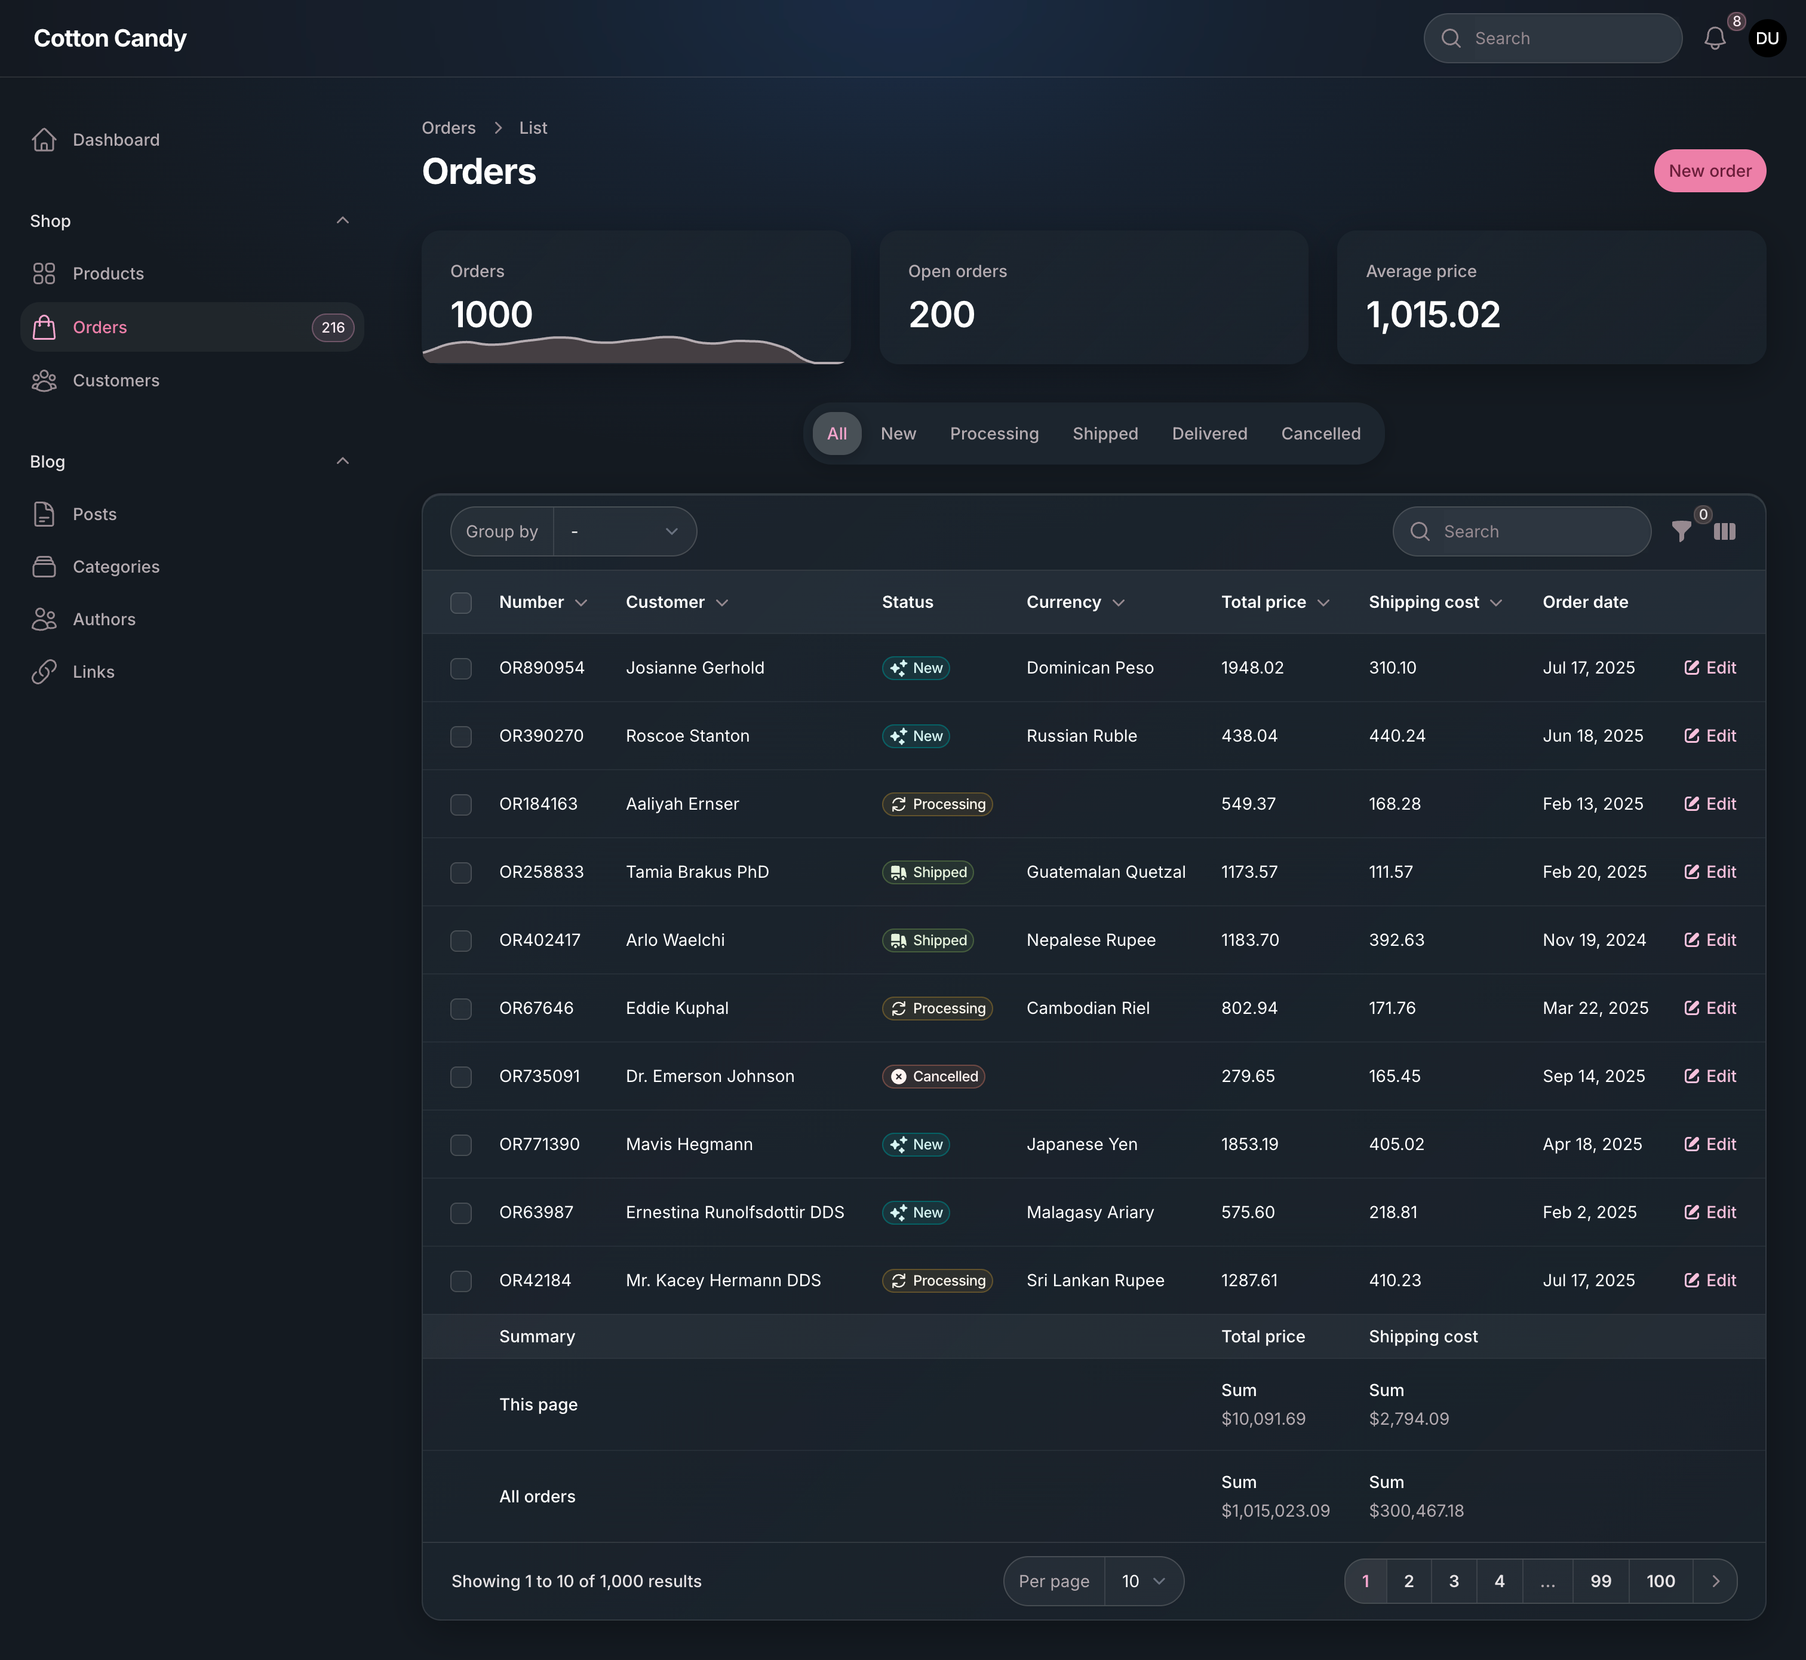Click the DU user avatar
The image size is (1806, 1660).
pyautogui.click(x=1767, y=39)
